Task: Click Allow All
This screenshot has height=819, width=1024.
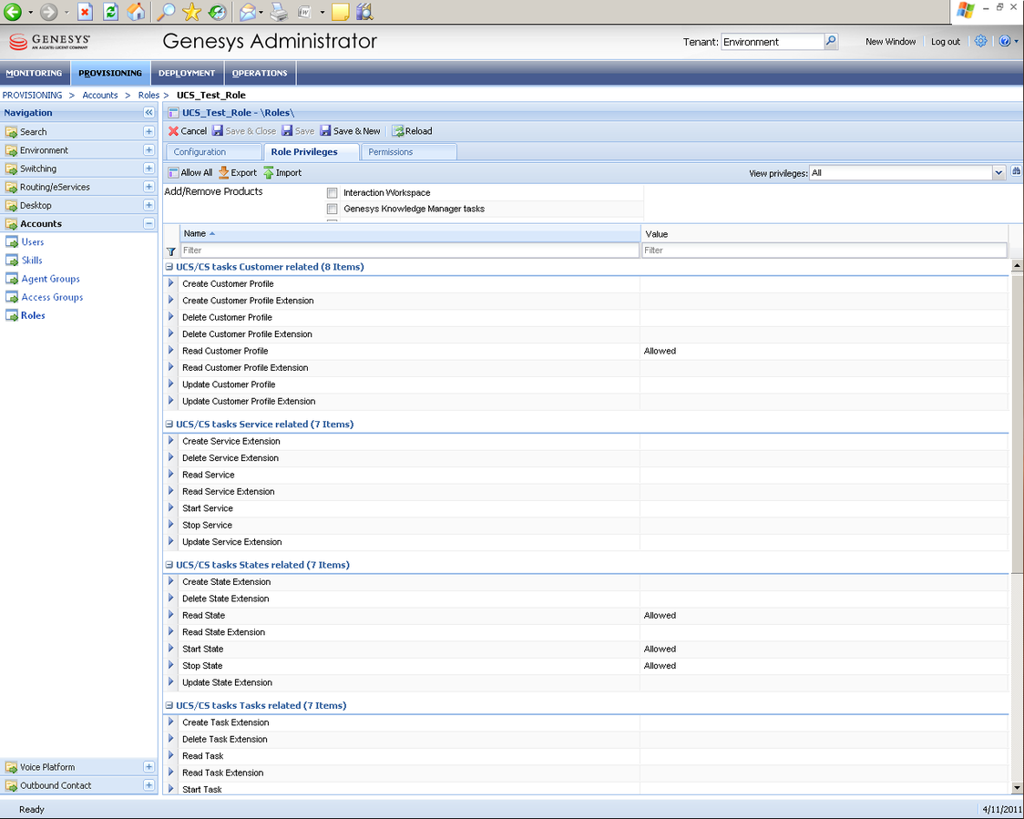Action: (x=190, y=172)
